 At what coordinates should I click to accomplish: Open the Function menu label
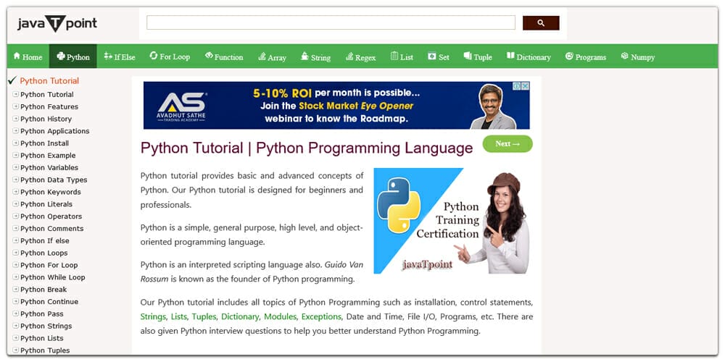229,57
